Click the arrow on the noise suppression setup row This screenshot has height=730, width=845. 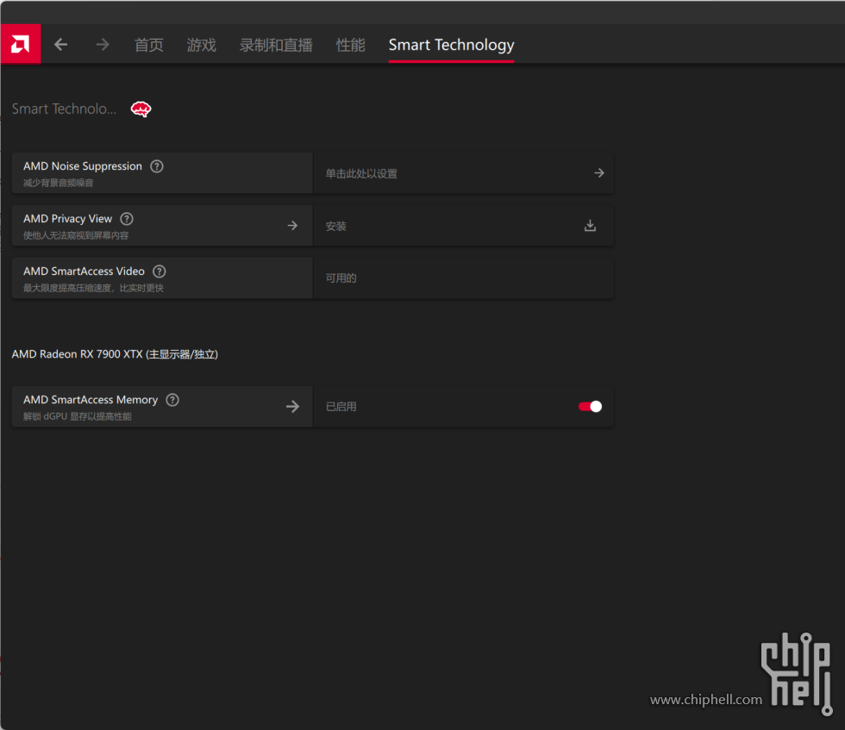coord(598,173)
